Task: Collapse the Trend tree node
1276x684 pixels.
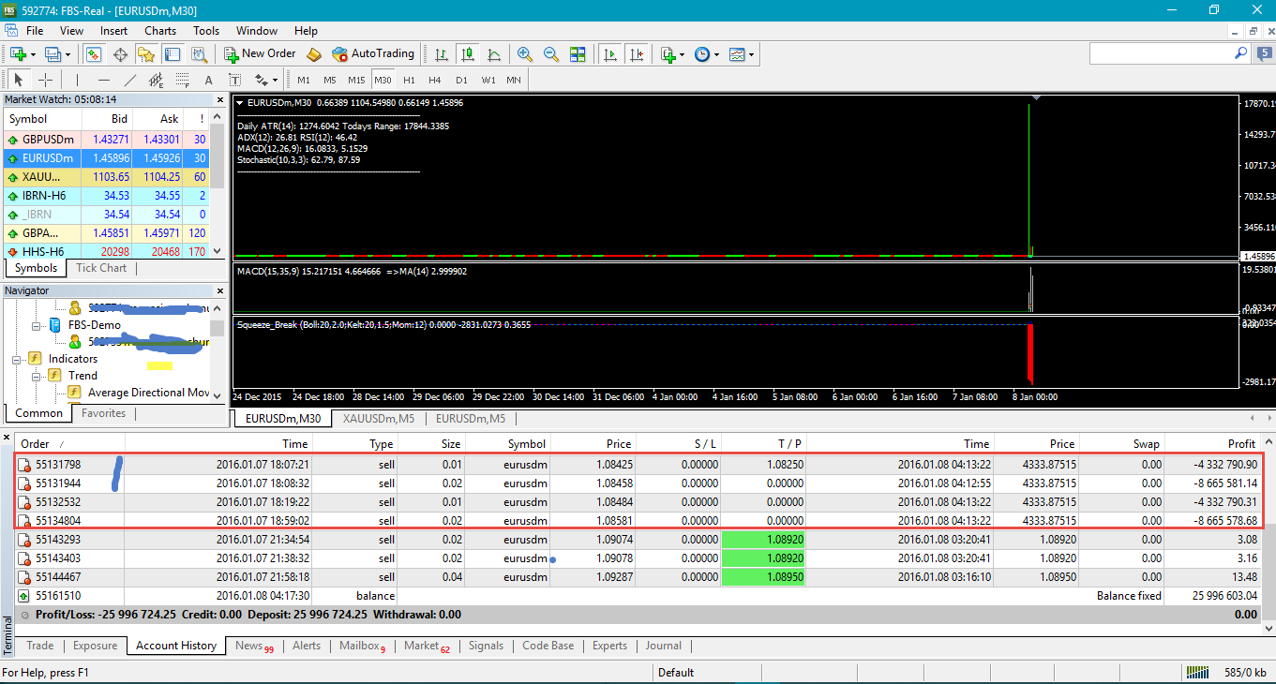Action: [x=37, y=376]
